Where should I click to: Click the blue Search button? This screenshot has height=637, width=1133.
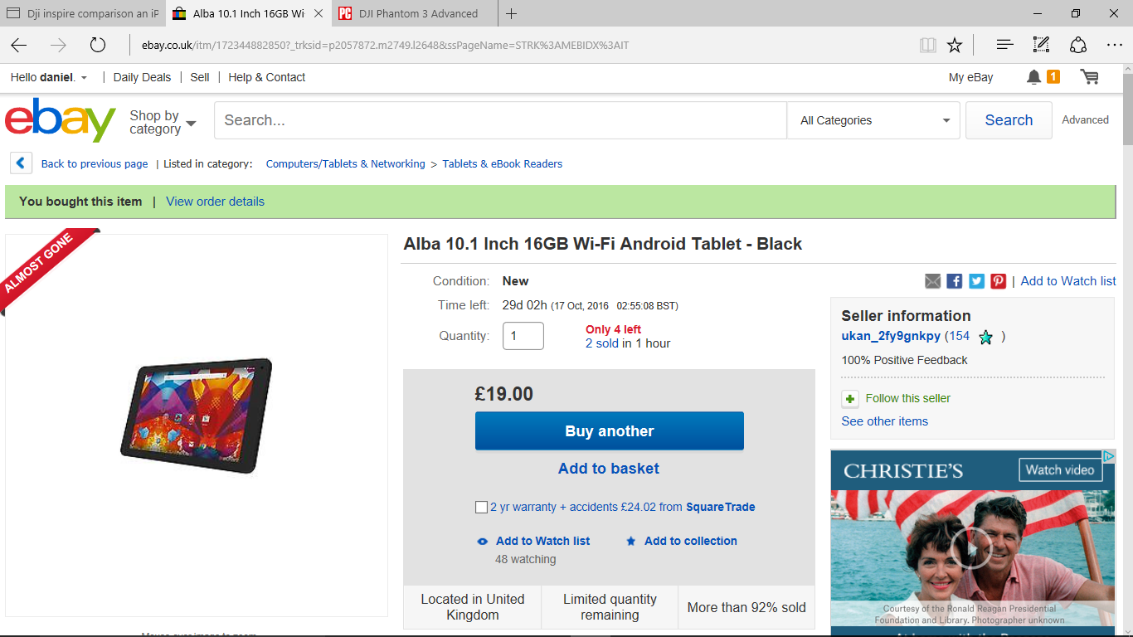pos(1009,120)
